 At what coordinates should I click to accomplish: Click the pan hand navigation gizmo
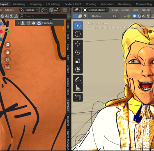tap(7, 52)
